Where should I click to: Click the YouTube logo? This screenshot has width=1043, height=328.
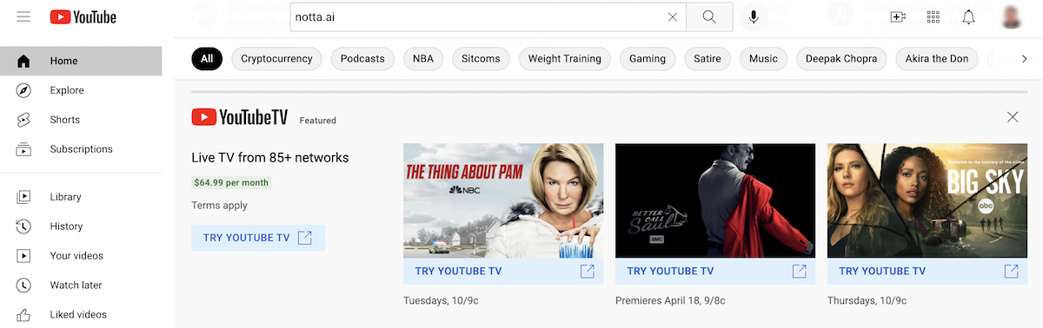click(x=83, y=16)
